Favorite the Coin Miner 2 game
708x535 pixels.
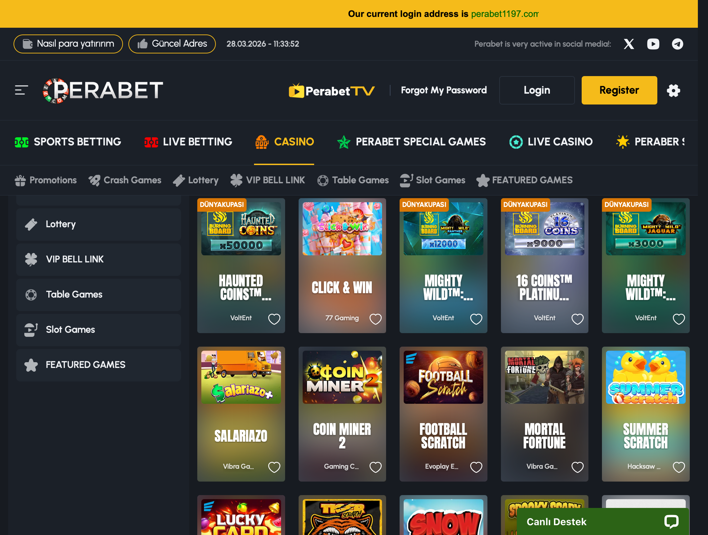click(x=375, y=467)
